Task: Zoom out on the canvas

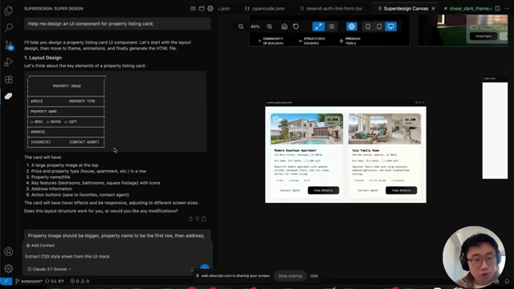Action: click(x=241, y=26)
